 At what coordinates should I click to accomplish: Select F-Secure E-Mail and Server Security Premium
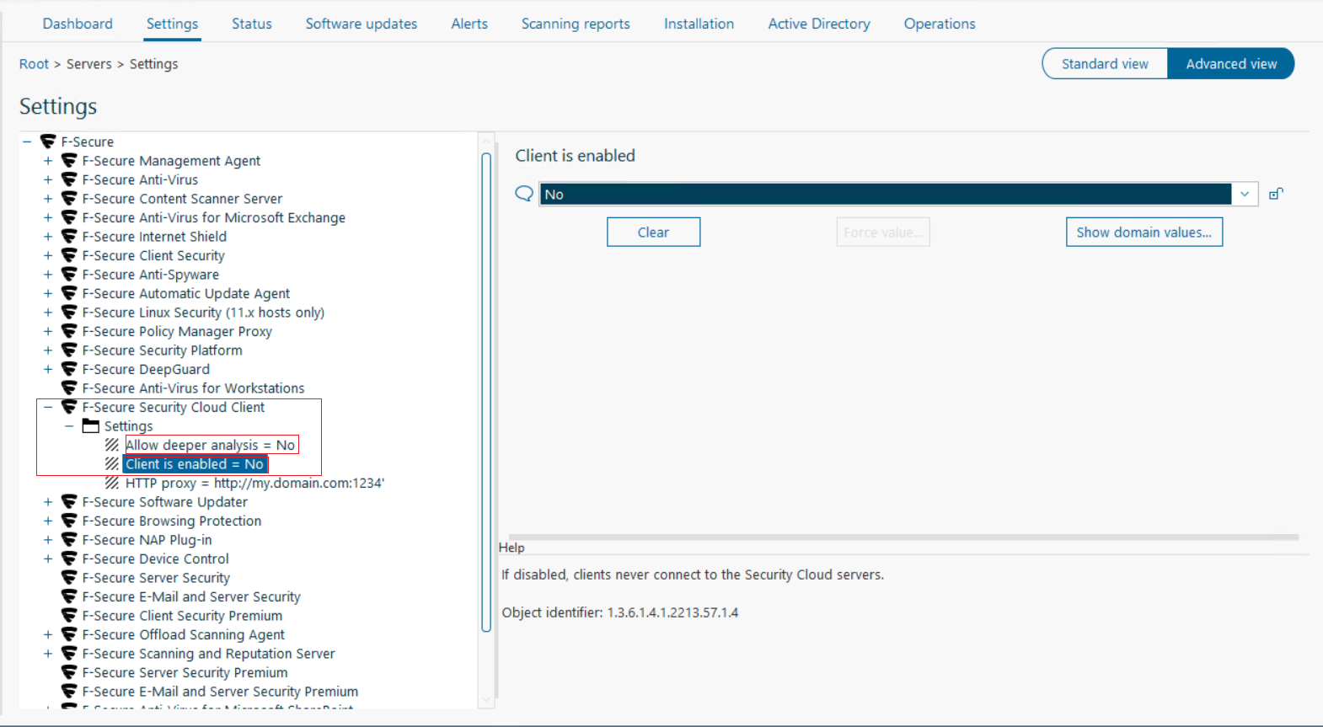coord(220,692)
